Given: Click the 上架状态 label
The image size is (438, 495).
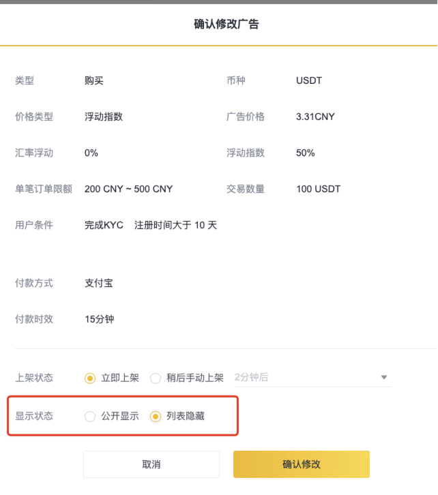Looking at the screenshot, I should [x=34, y=378].
